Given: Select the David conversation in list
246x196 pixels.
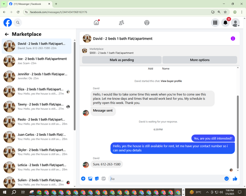Looking at the screenshot, I should click(x=36, y=46).
